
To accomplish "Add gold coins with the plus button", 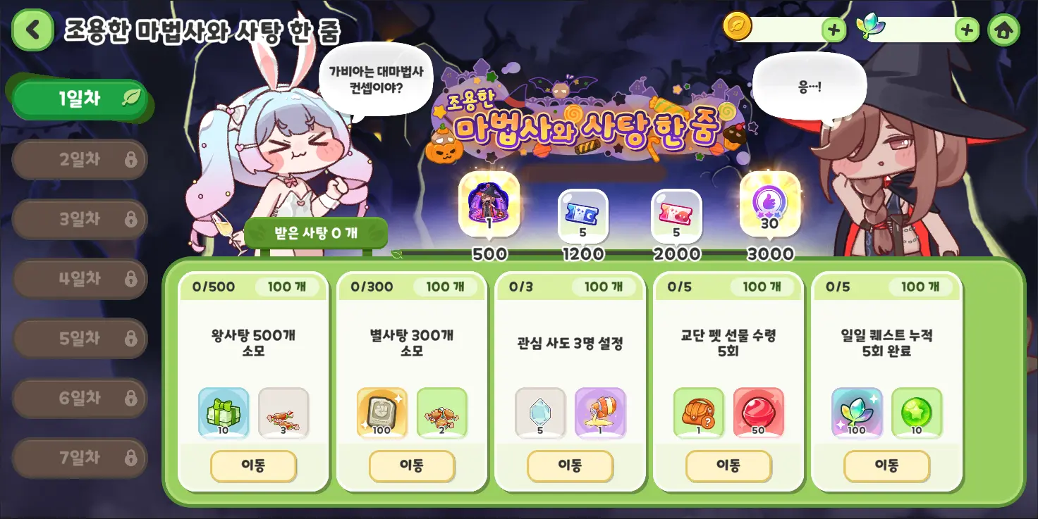I will tap(834, 30).
